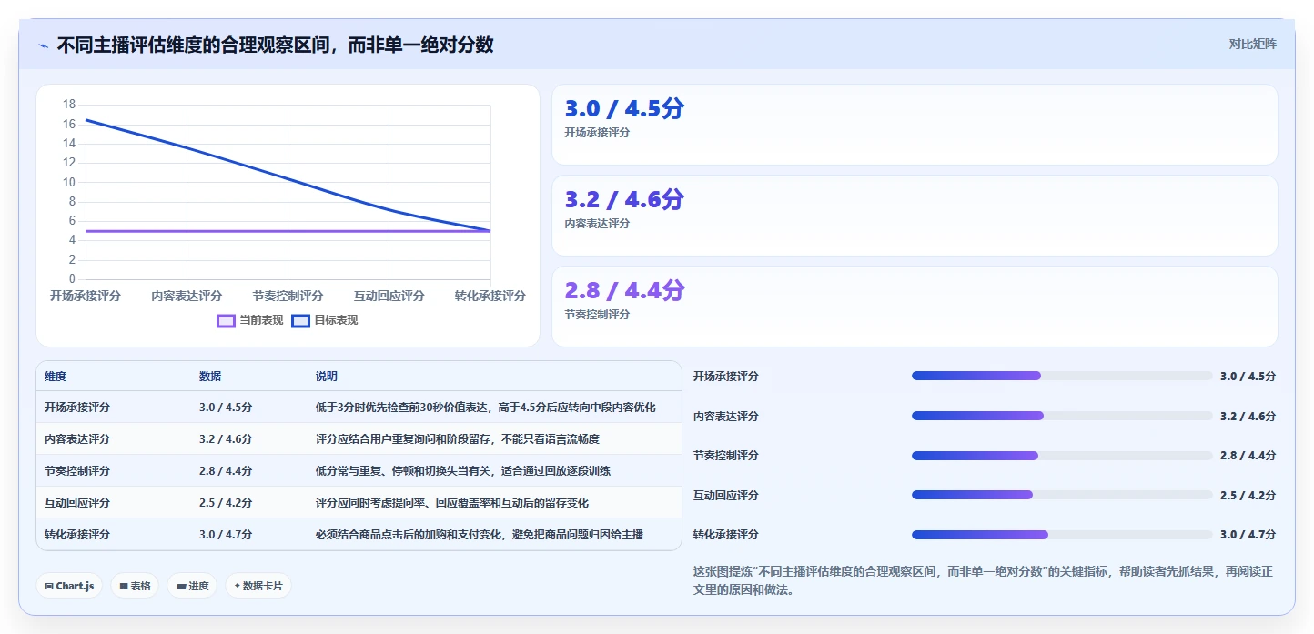Click chart x-axis label 节奏控制评分

[x=288, y=297]
